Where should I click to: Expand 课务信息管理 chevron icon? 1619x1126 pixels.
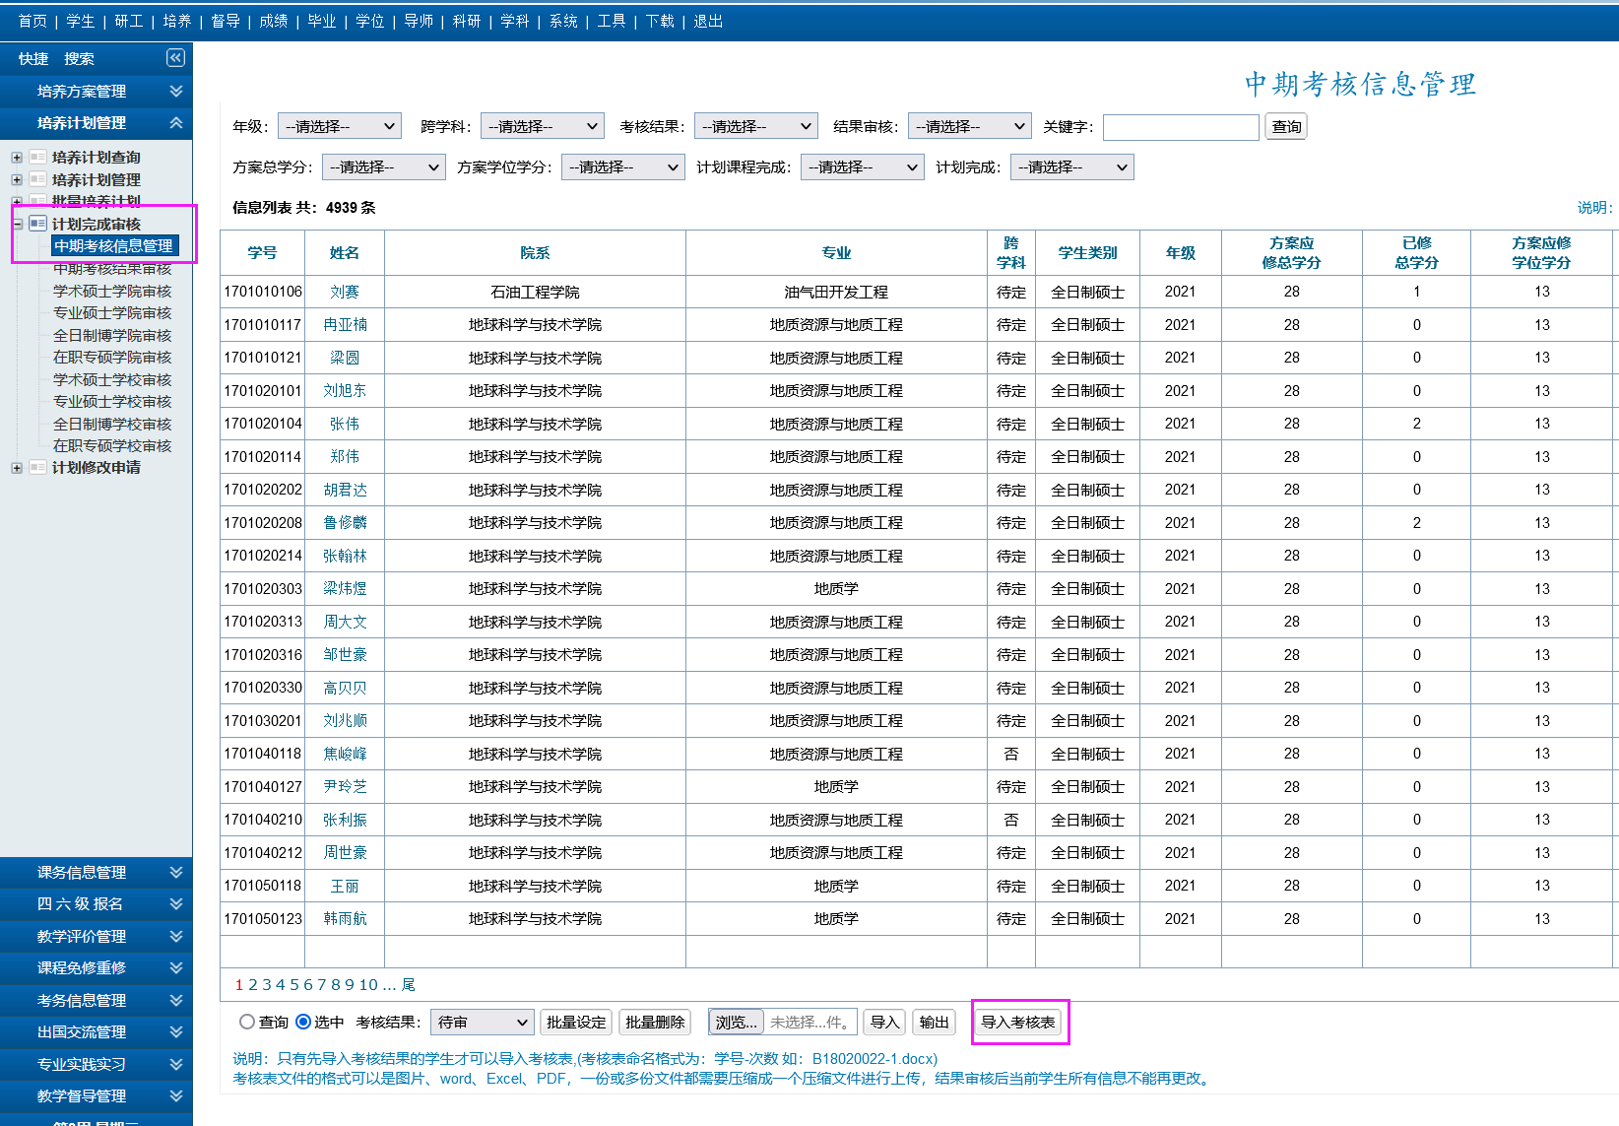176,872
